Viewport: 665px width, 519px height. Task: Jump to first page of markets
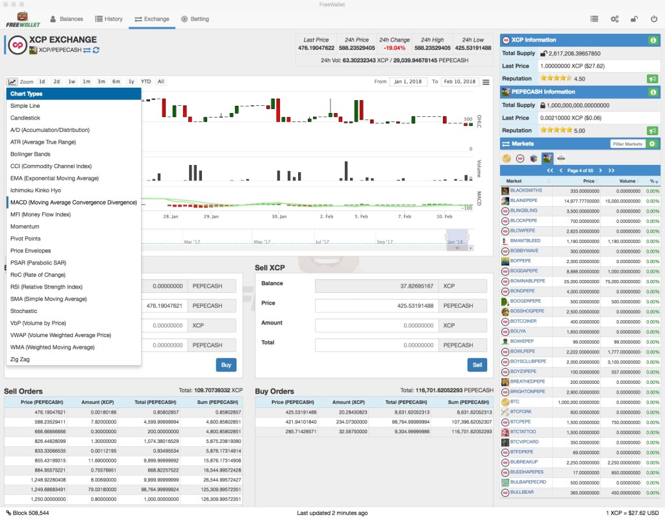(x=549, y=170)
